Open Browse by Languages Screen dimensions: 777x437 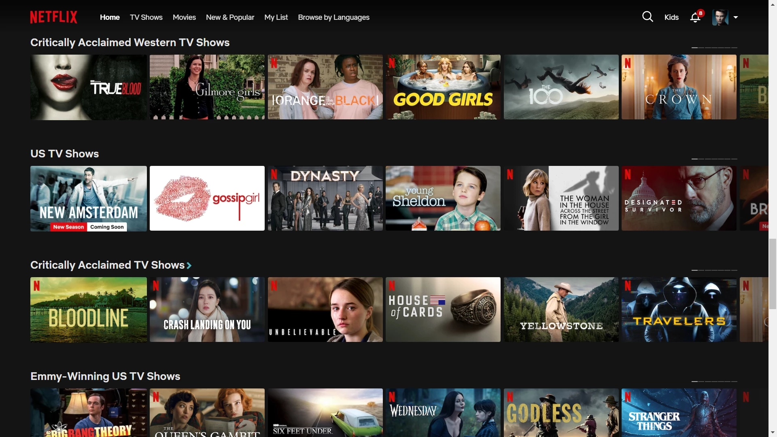tap(333, 17)
